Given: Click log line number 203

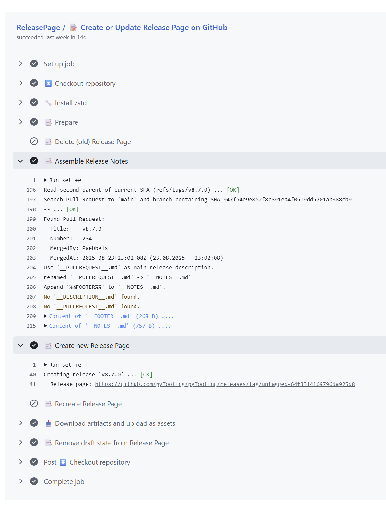Looking at the screenshot, I should pos(31,258).
